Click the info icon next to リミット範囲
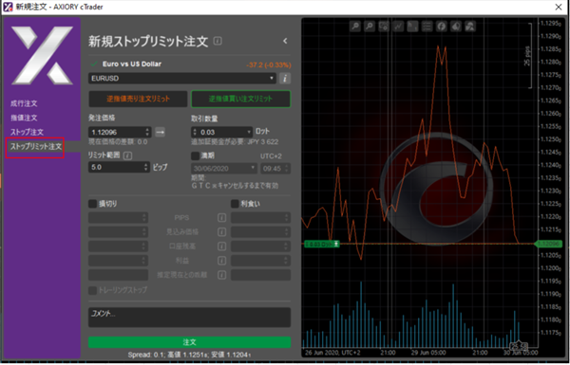The height and width of the screenshot is (365, 570). pyautogui.click(x=127, y=155)
